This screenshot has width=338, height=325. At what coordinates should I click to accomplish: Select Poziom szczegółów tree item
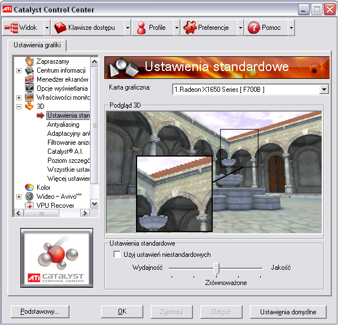click(x=68, y=161)
